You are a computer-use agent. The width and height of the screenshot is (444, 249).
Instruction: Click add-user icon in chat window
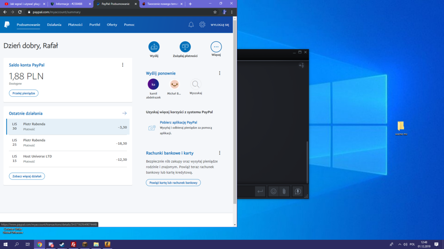click(x=301, y=66)
